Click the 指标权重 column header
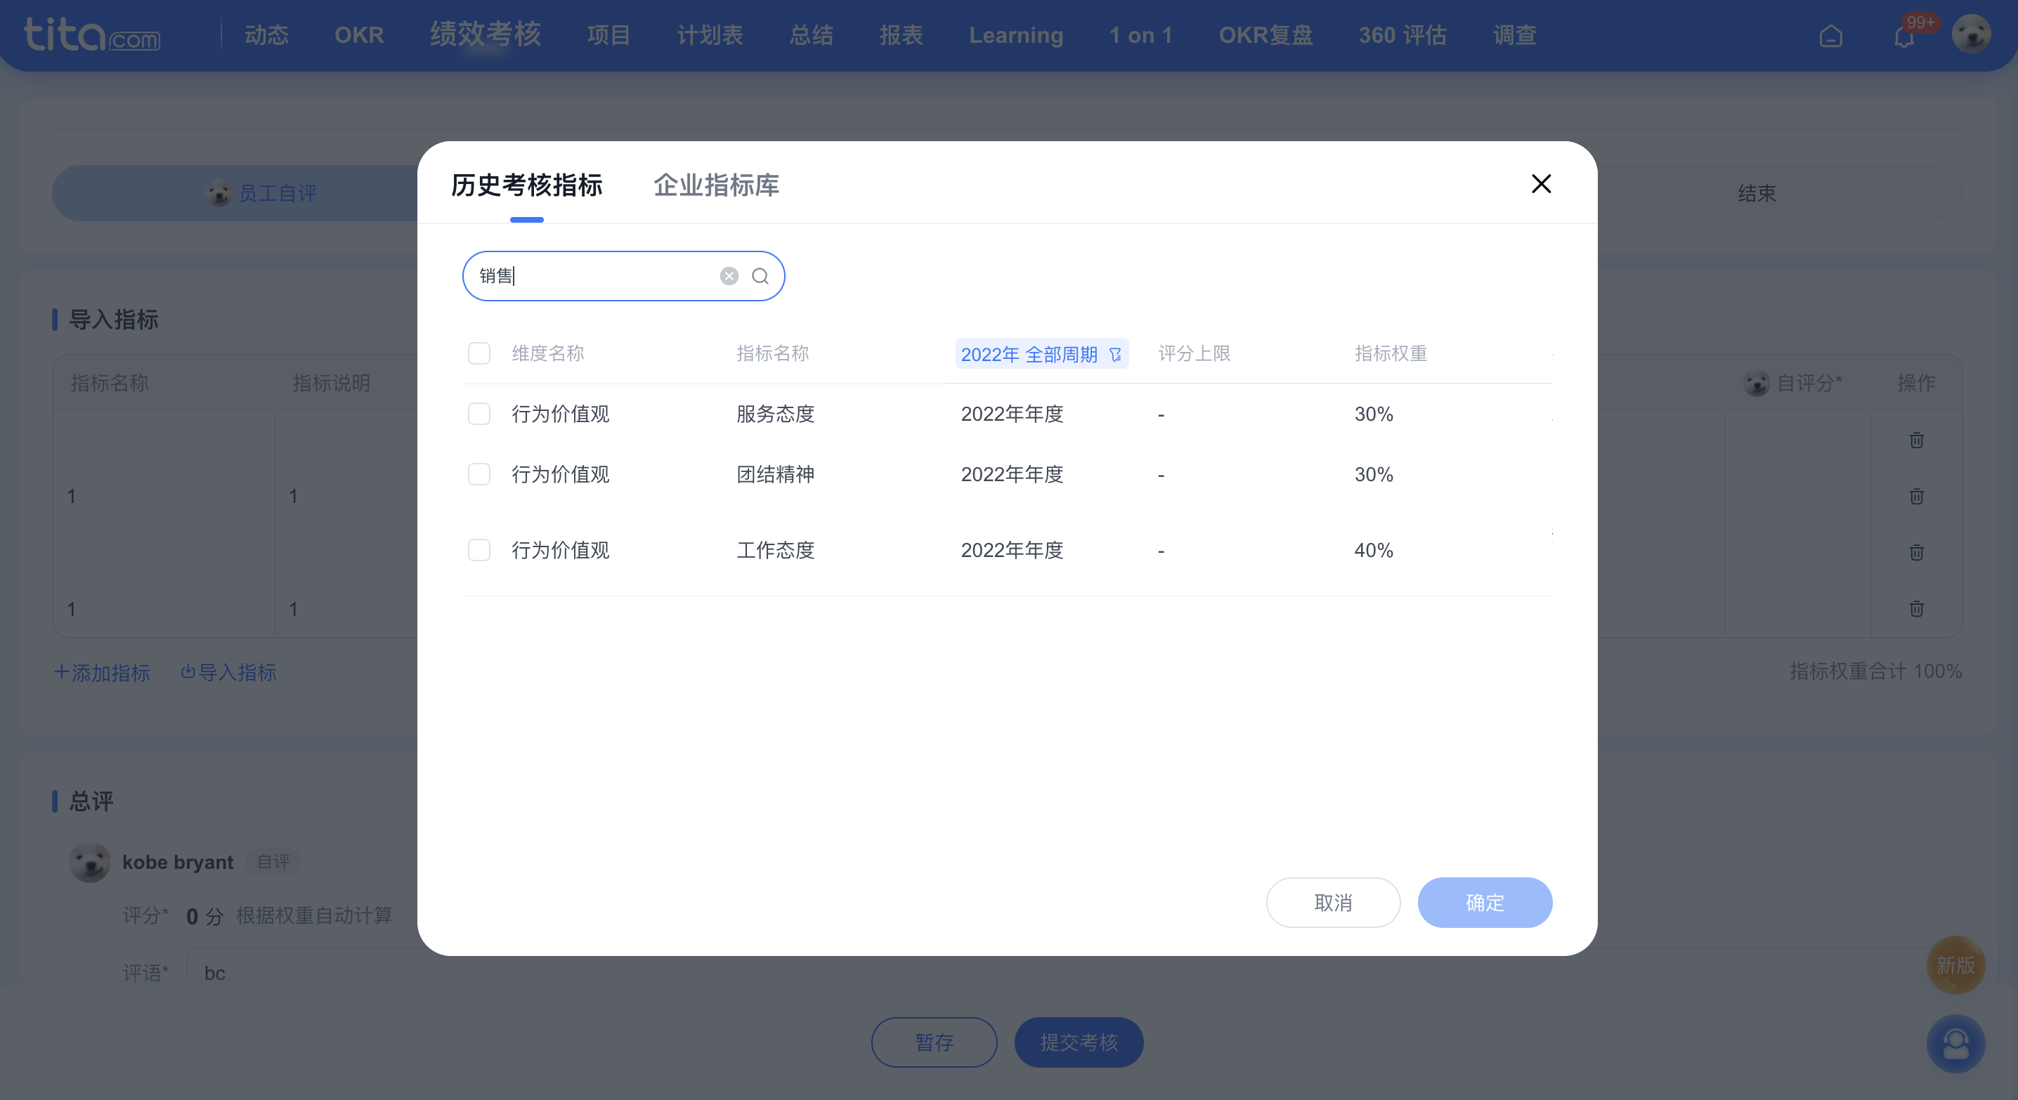 click(x=1391, y=354)
